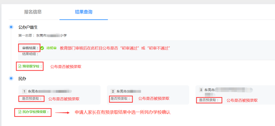Click the blue timeline dot beside 公办户籍生

11,27
